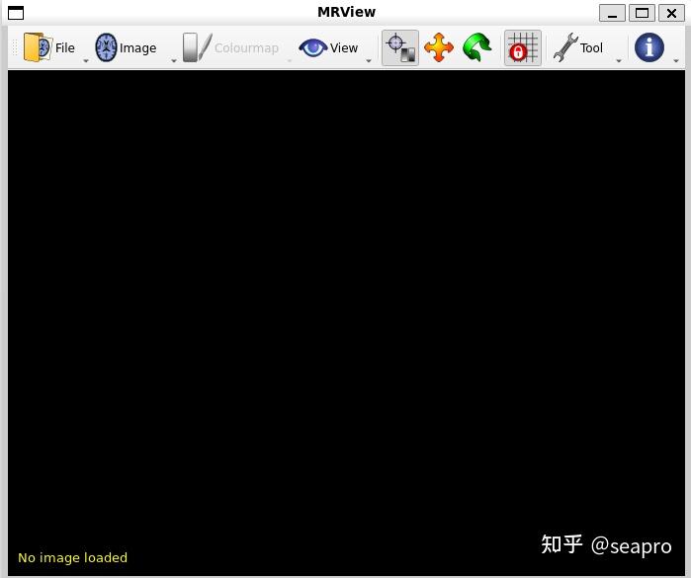Screen dimensions: 691x578
Task: Click the brain Image menu icon
Action: coord(106,47)
